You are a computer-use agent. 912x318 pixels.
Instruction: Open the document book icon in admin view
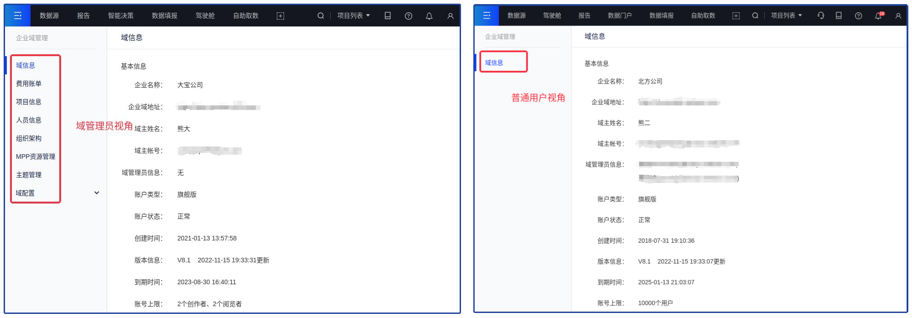(x=388, y=16)
